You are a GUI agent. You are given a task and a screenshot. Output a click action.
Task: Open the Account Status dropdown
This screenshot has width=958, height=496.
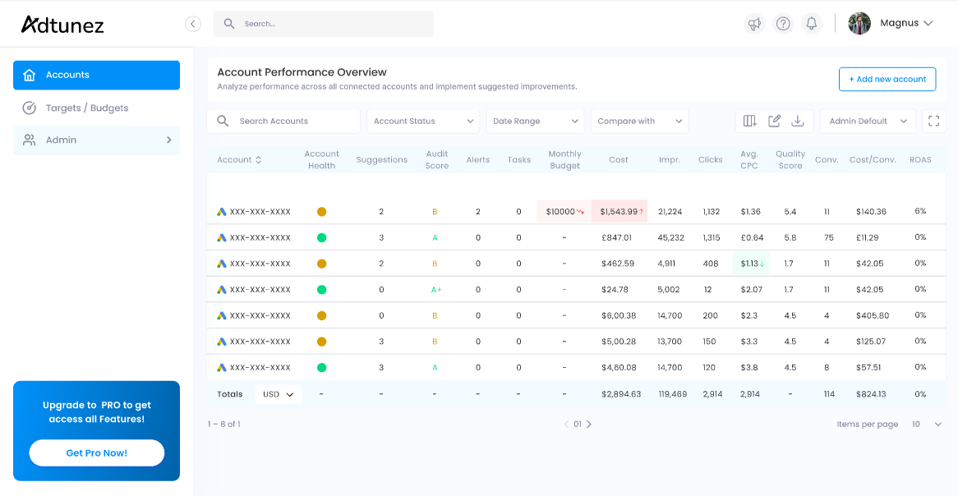click(x=423, y=122)
